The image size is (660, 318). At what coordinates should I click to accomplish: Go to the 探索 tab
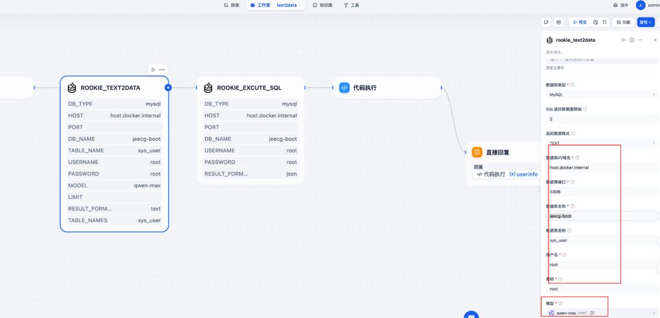(231, 5)
